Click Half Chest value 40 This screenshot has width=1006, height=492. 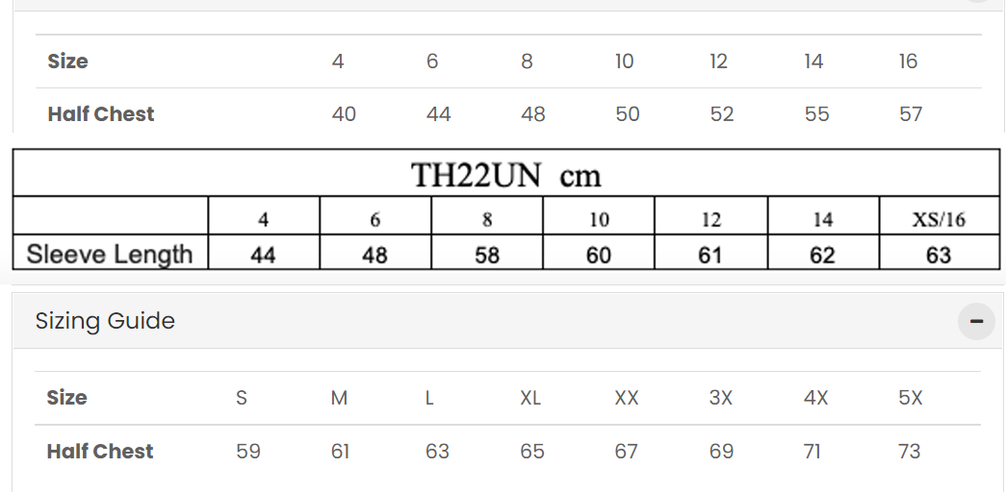(344, 114)
